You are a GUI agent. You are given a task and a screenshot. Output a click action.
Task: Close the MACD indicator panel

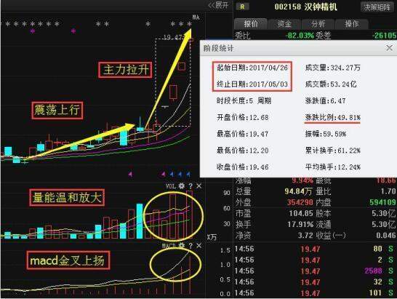point(199,245)
